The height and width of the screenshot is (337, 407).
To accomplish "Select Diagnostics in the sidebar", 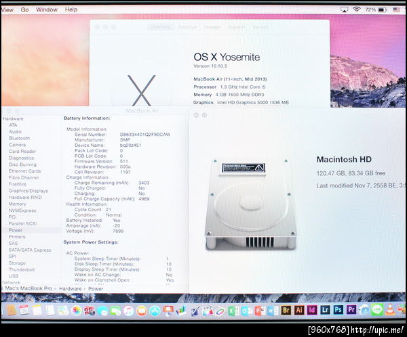I will [21, 158].
